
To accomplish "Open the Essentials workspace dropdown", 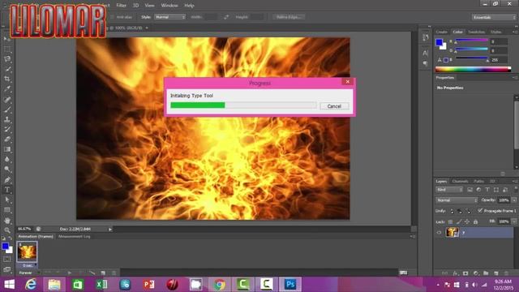I will point(494,17).
